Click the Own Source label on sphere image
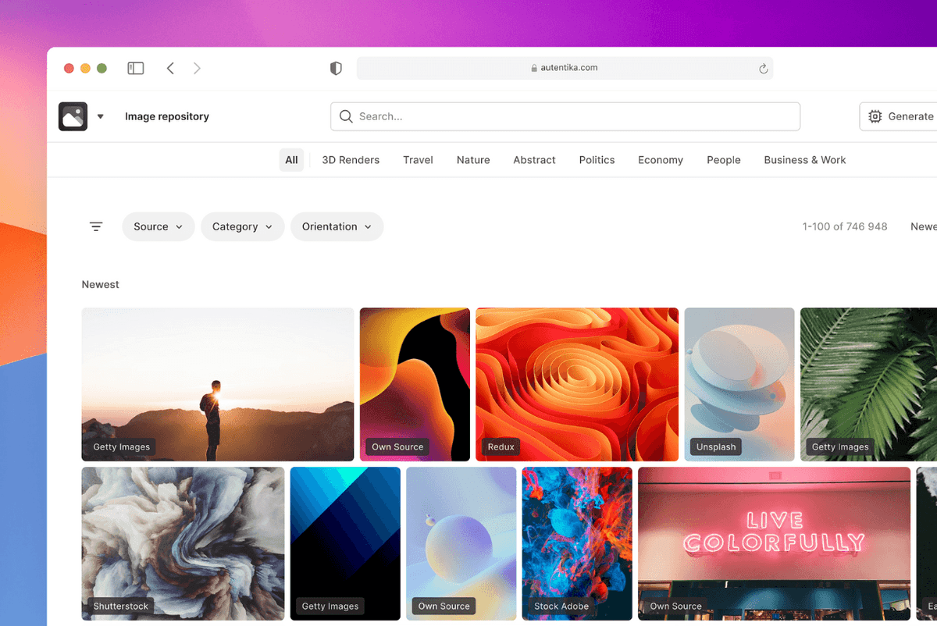The height and width of the screenshot is (626, 937). (444, 606)
